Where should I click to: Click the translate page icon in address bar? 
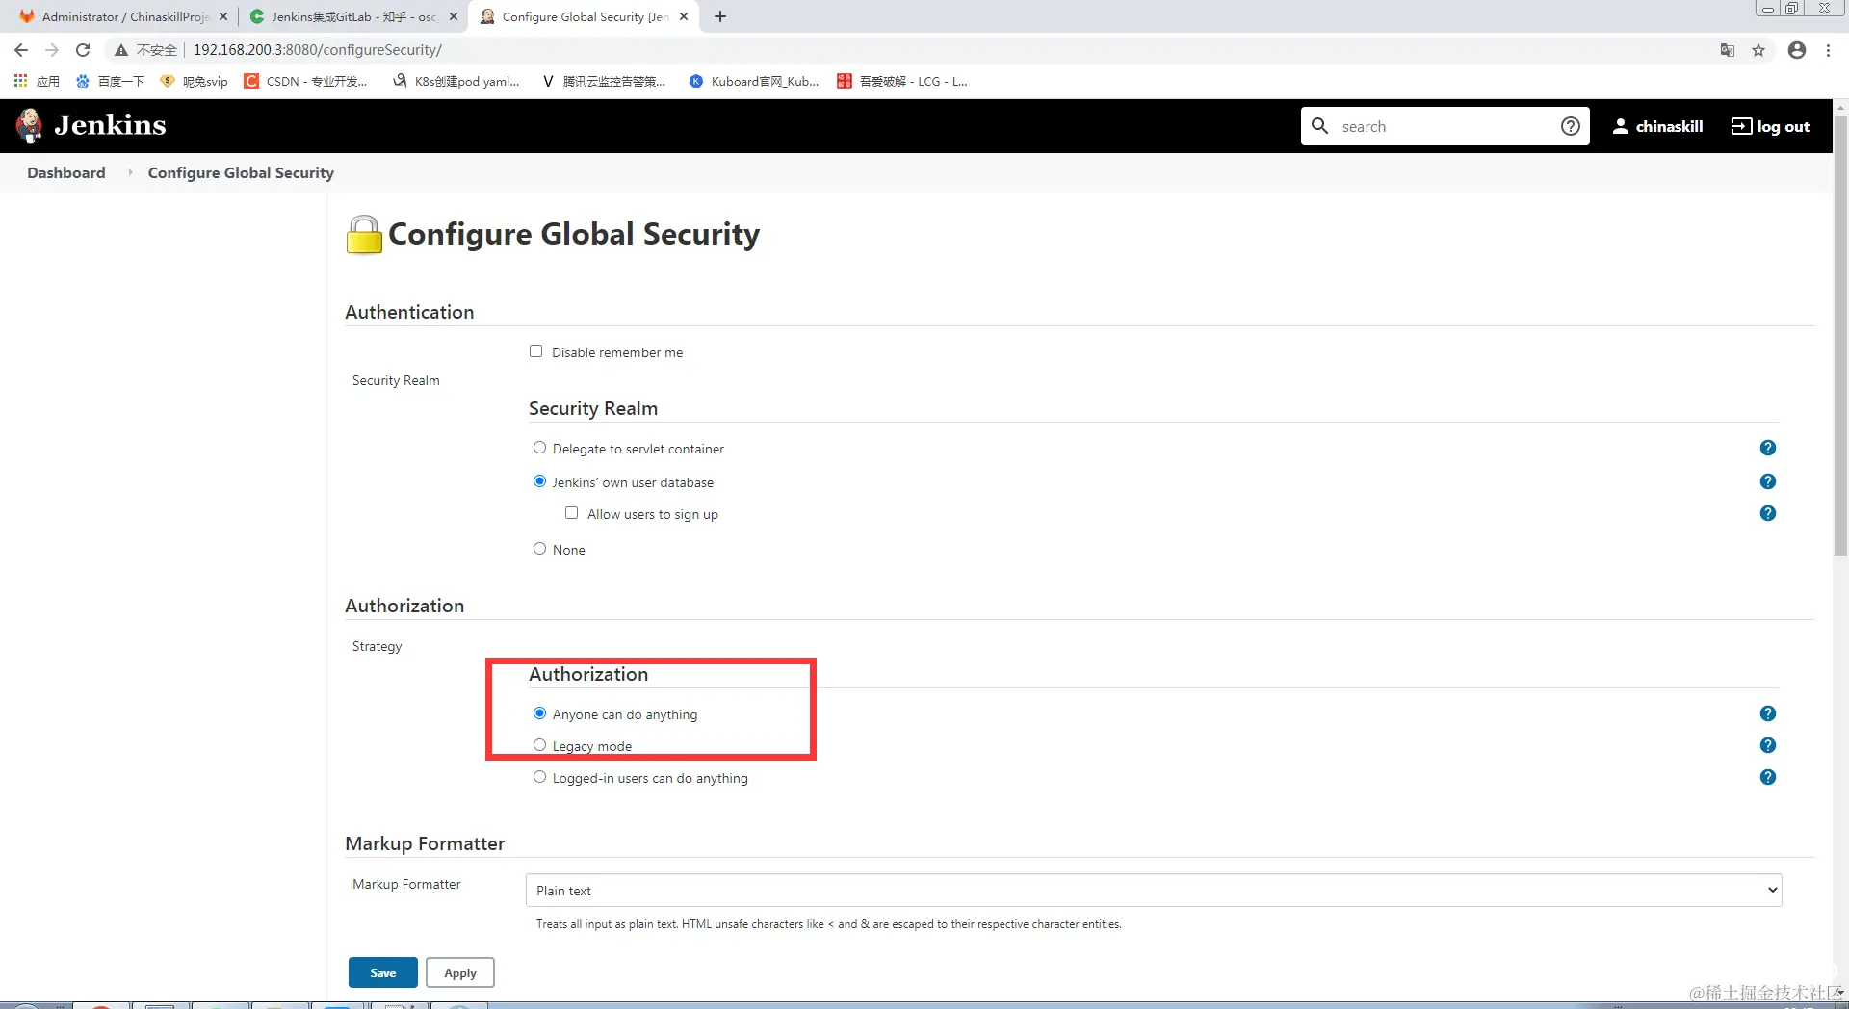click(1728, 50)
